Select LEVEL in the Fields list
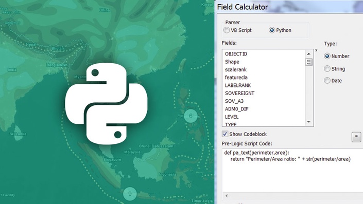The width and height of the screenshot is (363, 204). 232,117
